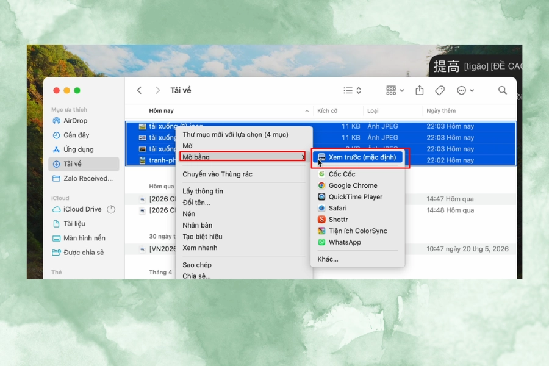The height and width of the screenshot is (366, 549).
Task: Choose Sao chép menu item
Action: pos(243,265)
